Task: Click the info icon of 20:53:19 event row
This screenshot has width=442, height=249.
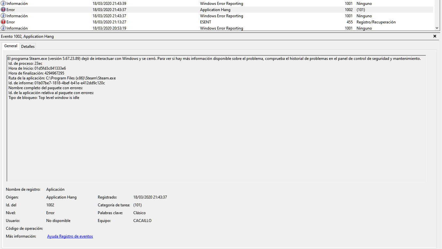Action: click(3, 28)
